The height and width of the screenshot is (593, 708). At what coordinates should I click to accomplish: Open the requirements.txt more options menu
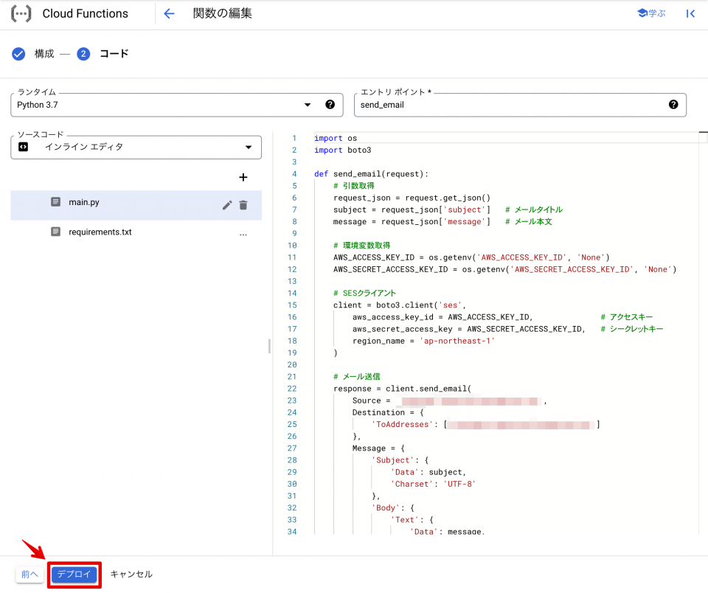(243, 235)
